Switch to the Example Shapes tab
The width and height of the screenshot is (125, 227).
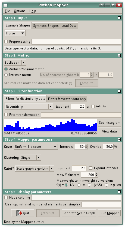tap(18, 25)
